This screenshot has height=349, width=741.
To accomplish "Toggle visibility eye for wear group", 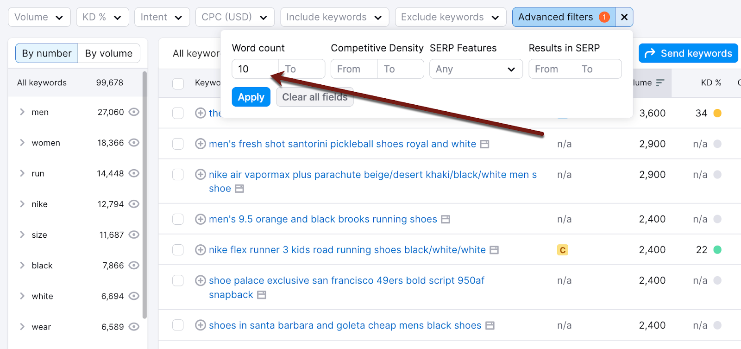I will coord(134,327).
